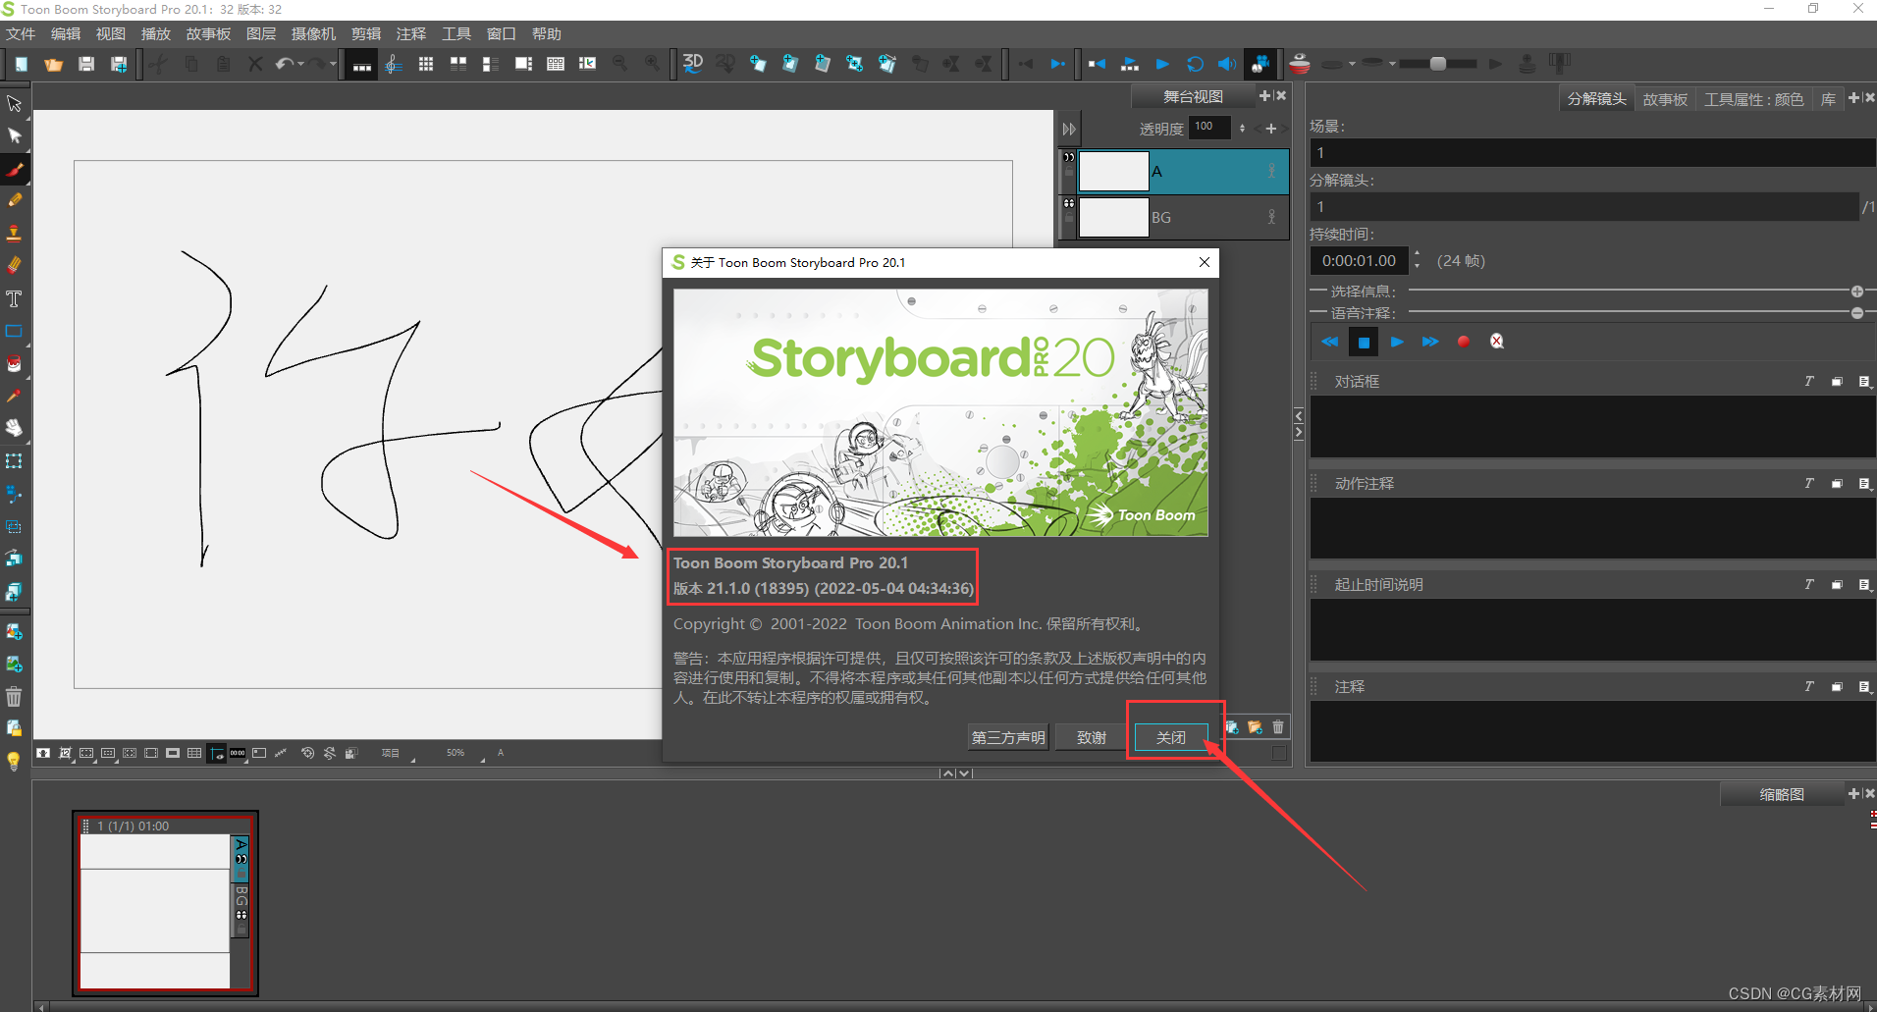This screenshot has width=1877, height=1012.
Task: Switch to the 库 tab
Action: click(x=1827, y=98)
